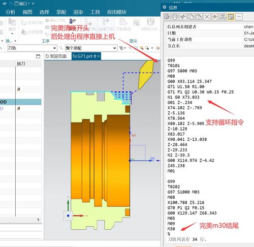Image resolution: width=254 pixels, height=247 pixels.
Task: Expand the arrow below 属性
Action: click(12, 34)
